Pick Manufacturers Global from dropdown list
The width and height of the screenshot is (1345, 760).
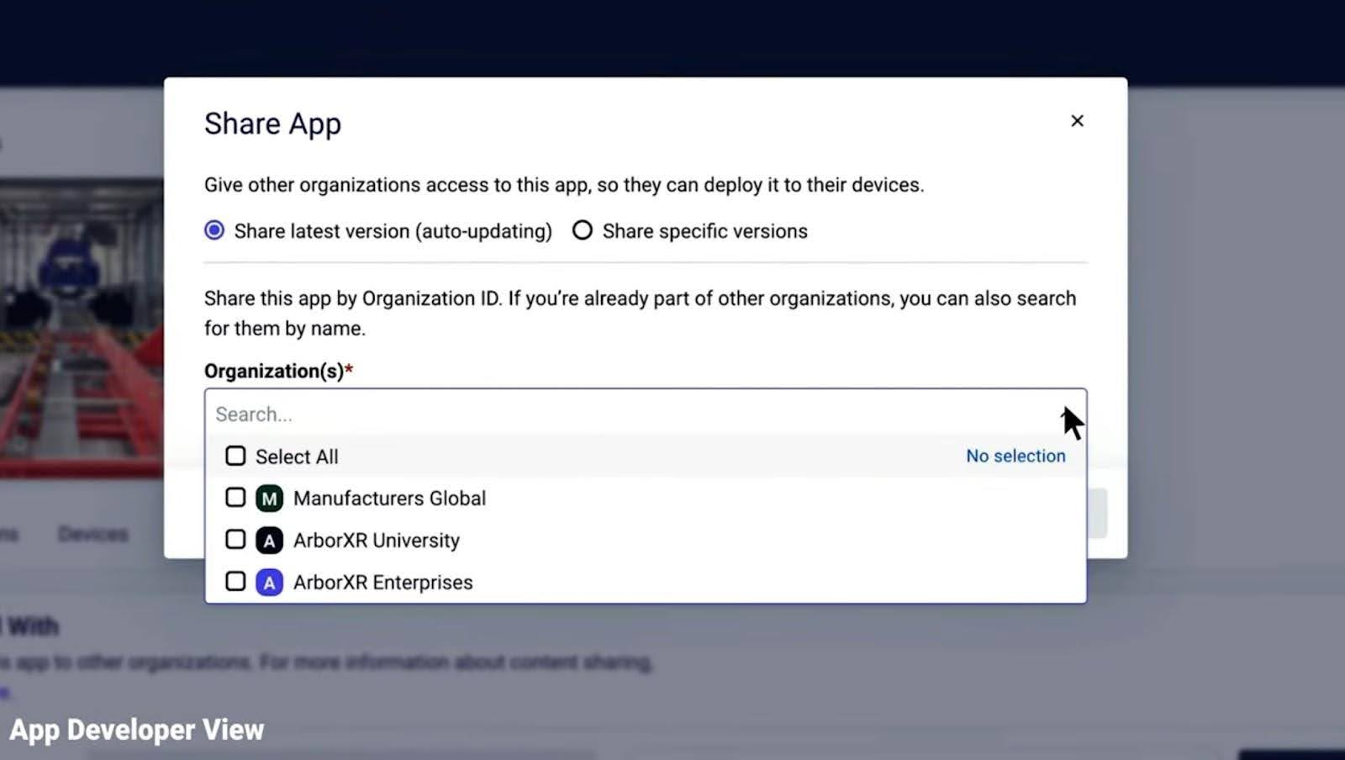[389, 499]
